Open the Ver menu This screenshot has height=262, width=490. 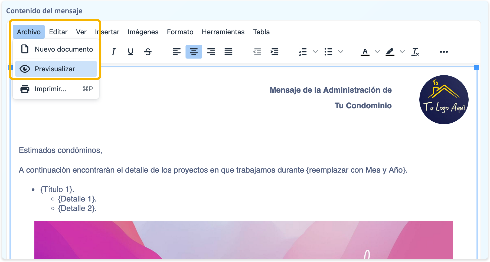pos(81,32)
